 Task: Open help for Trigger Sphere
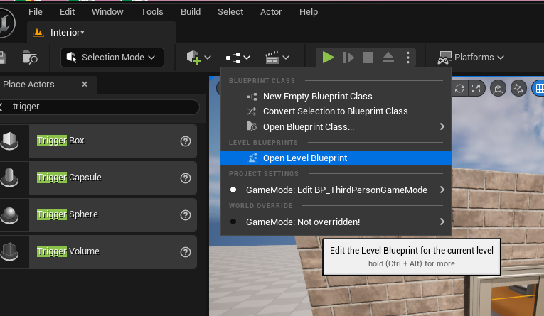[186, 215]
